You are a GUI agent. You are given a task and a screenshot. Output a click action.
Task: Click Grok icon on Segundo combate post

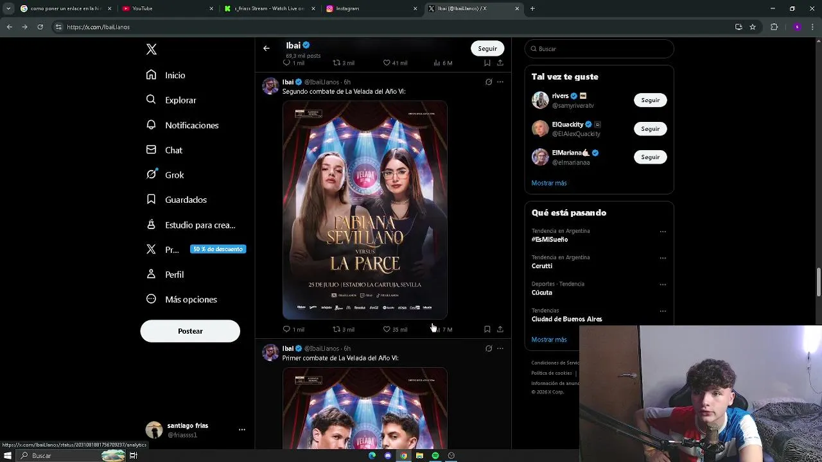coord(489,82)
